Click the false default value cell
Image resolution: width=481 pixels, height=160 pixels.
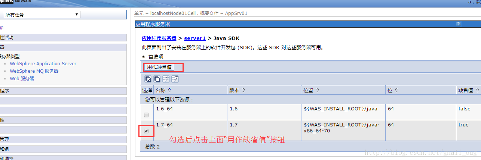469,112
